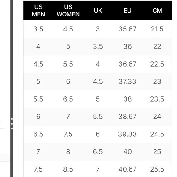Click UK size 4.5 cell
Screen dimensions: 177x177
coord(98,81)
